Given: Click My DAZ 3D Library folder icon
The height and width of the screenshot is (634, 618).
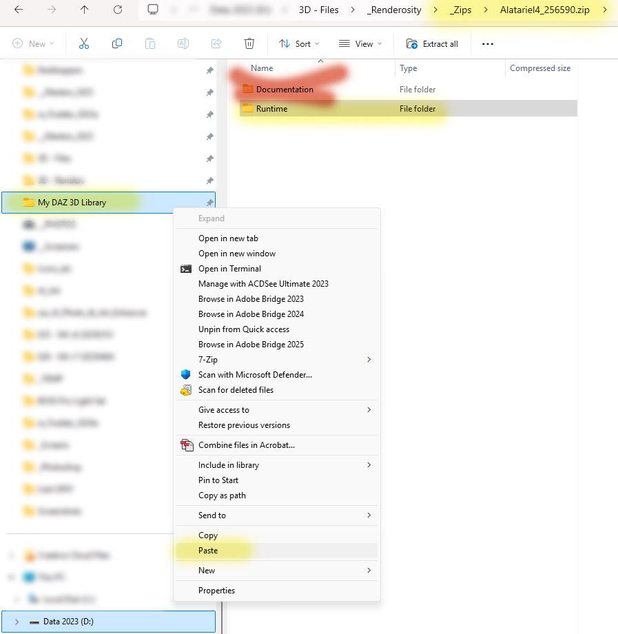Looking at the screenshot, I should point(29,203).
